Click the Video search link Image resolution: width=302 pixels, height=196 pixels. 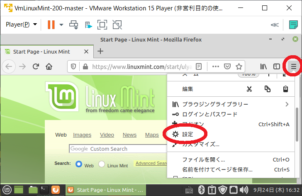[107, 135]
